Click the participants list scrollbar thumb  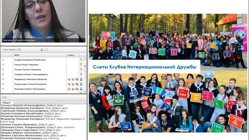[85, 66]
